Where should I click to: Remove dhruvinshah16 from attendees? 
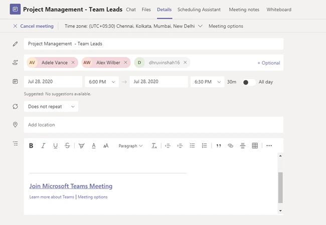coord(185,62)
